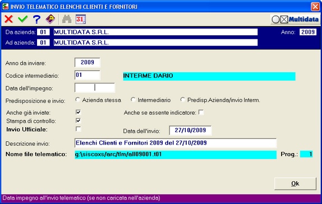Select the Azienda stessa radio option

[77, 100]
